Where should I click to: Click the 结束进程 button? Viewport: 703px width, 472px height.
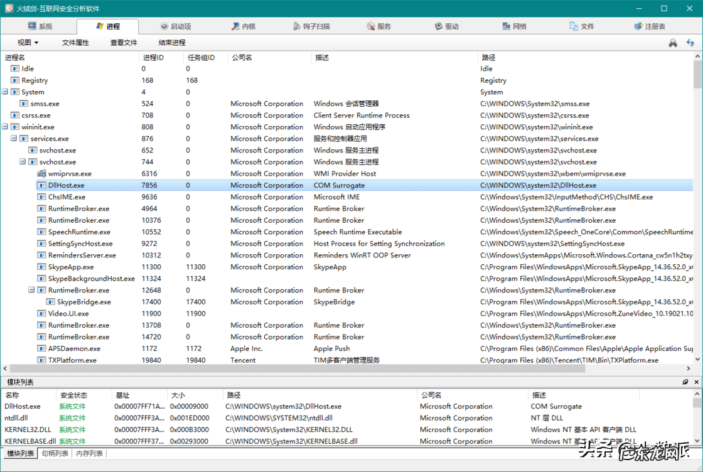[172, 43]
